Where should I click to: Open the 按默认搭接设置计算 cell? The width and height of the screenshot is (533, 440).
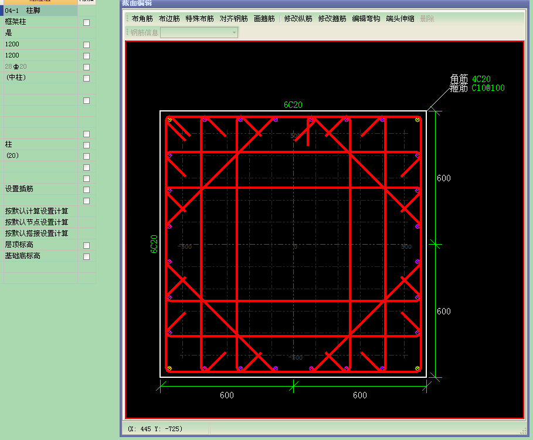40,233
